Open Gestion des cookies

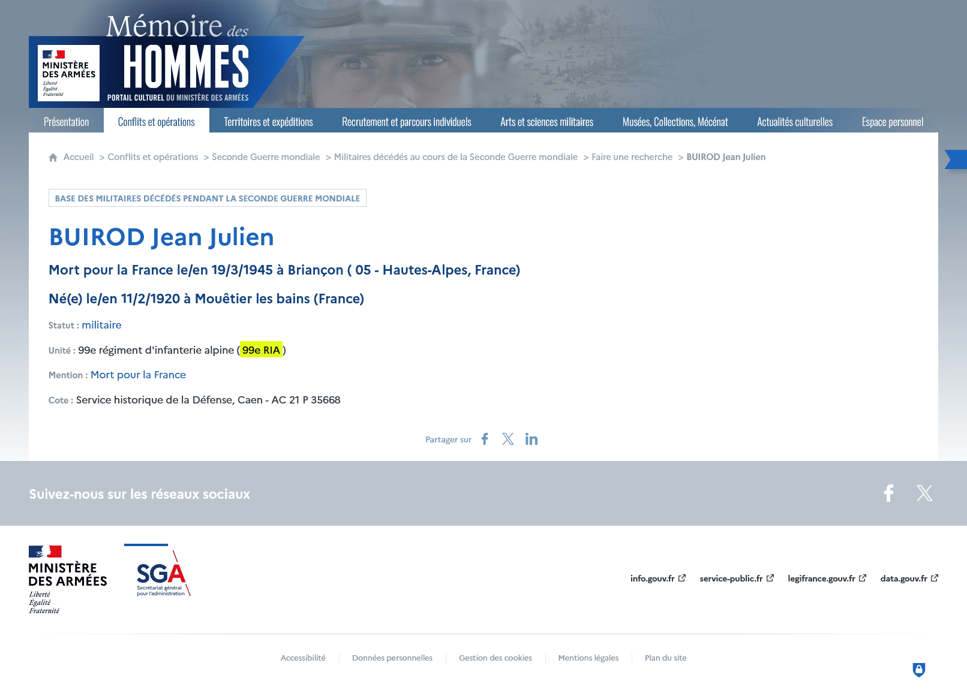coord(495,658)
